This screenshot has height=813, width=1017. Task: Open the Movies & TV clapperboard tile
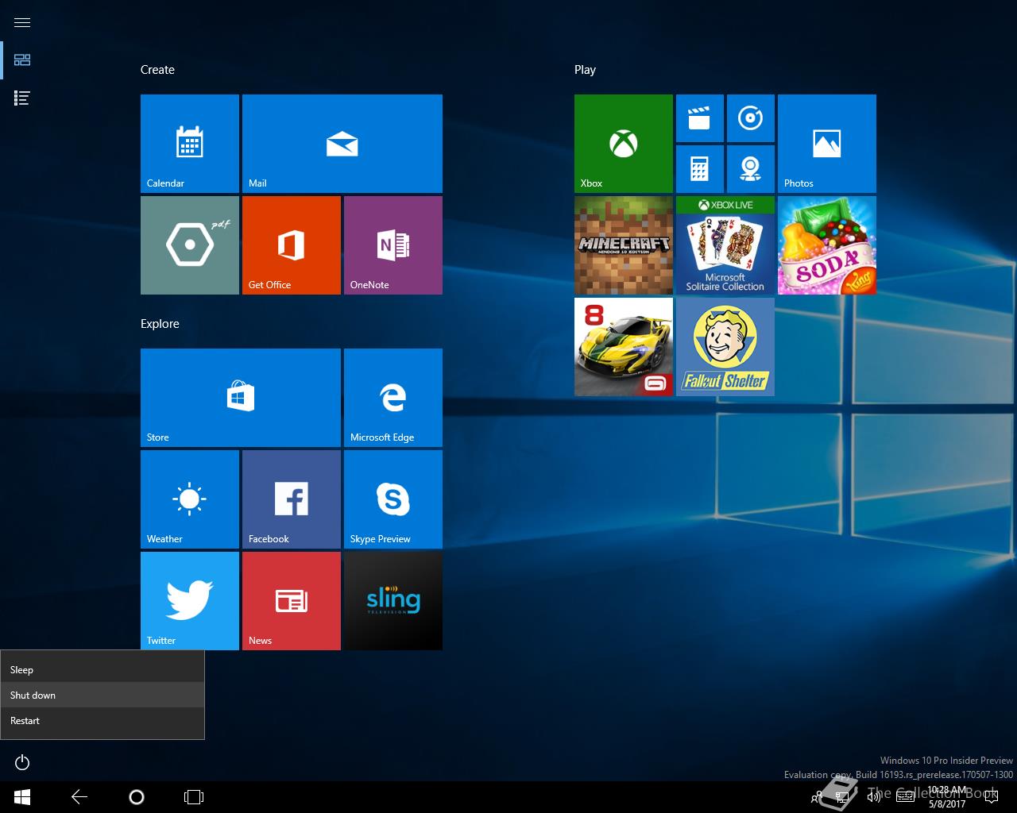[x=700, y=118]
